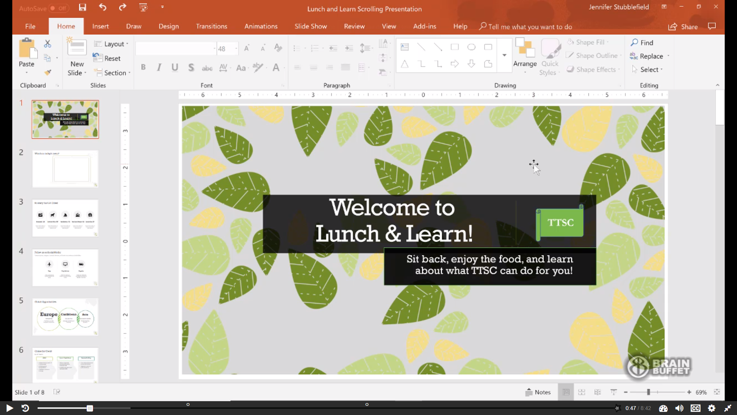Viewport: 737px width, 415px height.
Task: Toggle Bold formatting
Action: pos(143,67)
